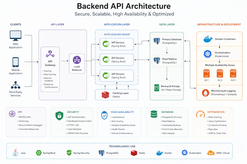Click the 'DATA LAYER' heading

click(167, 25)
